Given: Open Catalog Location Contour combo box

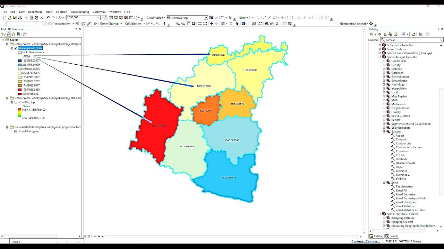Looking at the screenshot, I should tap(411, 40).
